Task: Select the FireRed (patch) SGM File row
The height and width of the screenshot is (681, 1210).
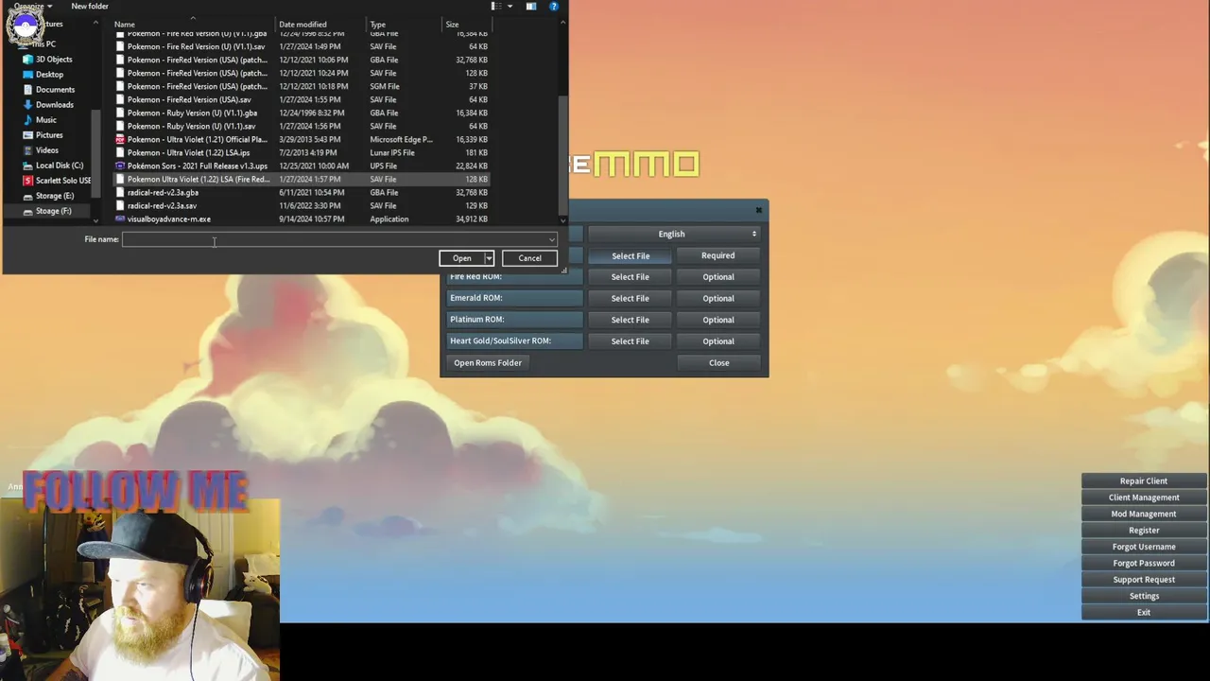Action: [x=302, y=86]
